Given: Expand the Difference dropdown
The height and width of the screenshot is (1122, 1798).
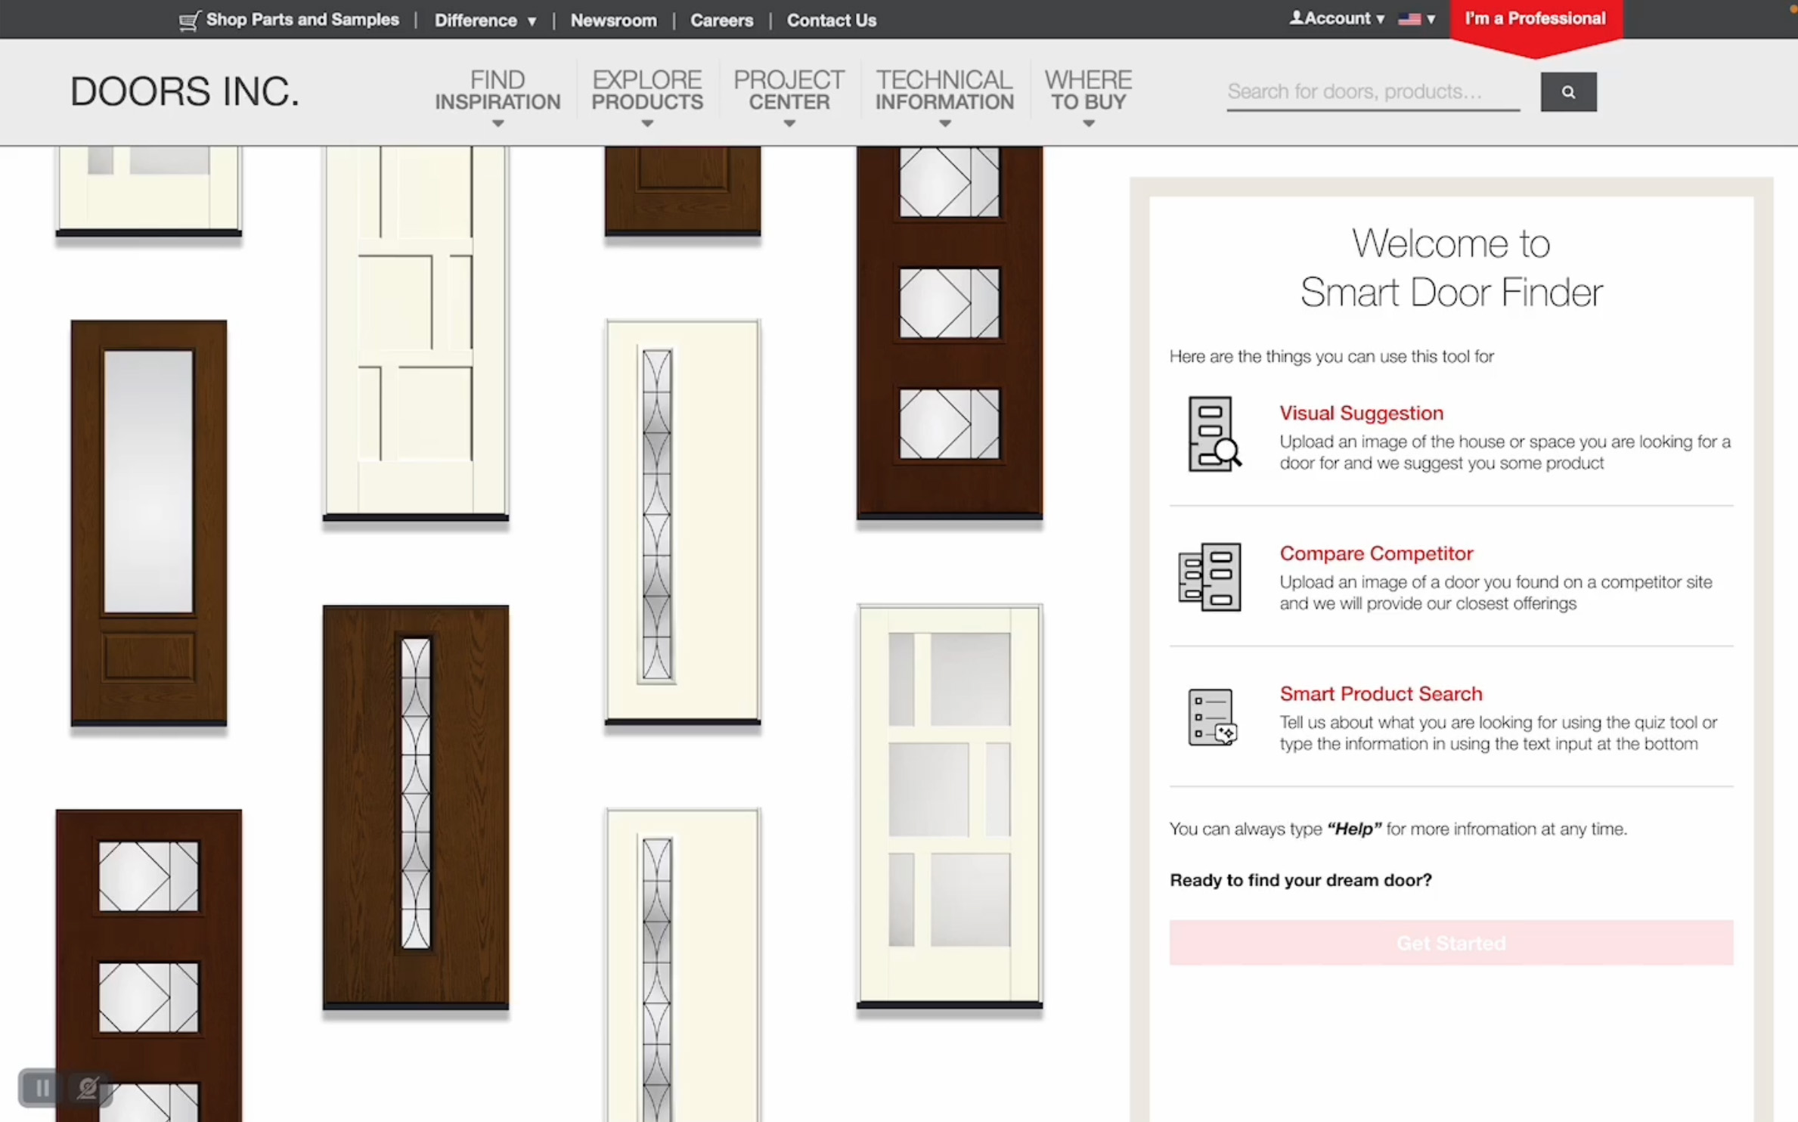Looking at the screenshot, I should [485, 20].
